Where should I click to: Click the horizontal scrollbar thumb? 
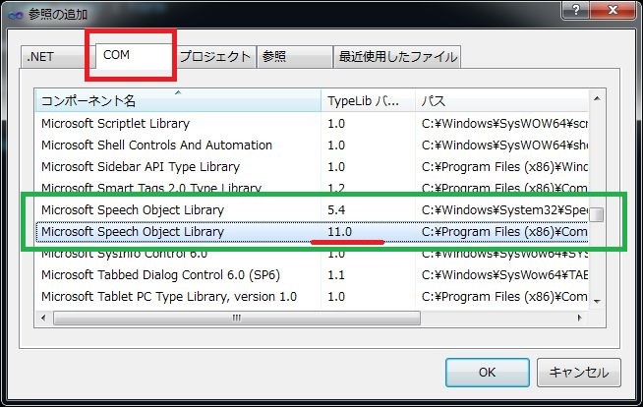[x=237, y=319]
